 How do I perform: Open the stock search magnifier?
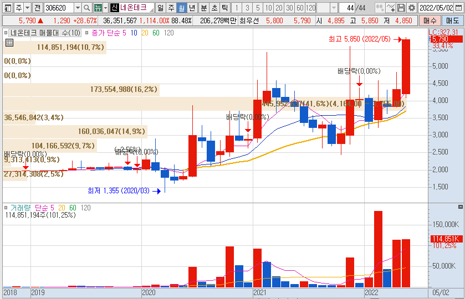click(x=86, y=8)
